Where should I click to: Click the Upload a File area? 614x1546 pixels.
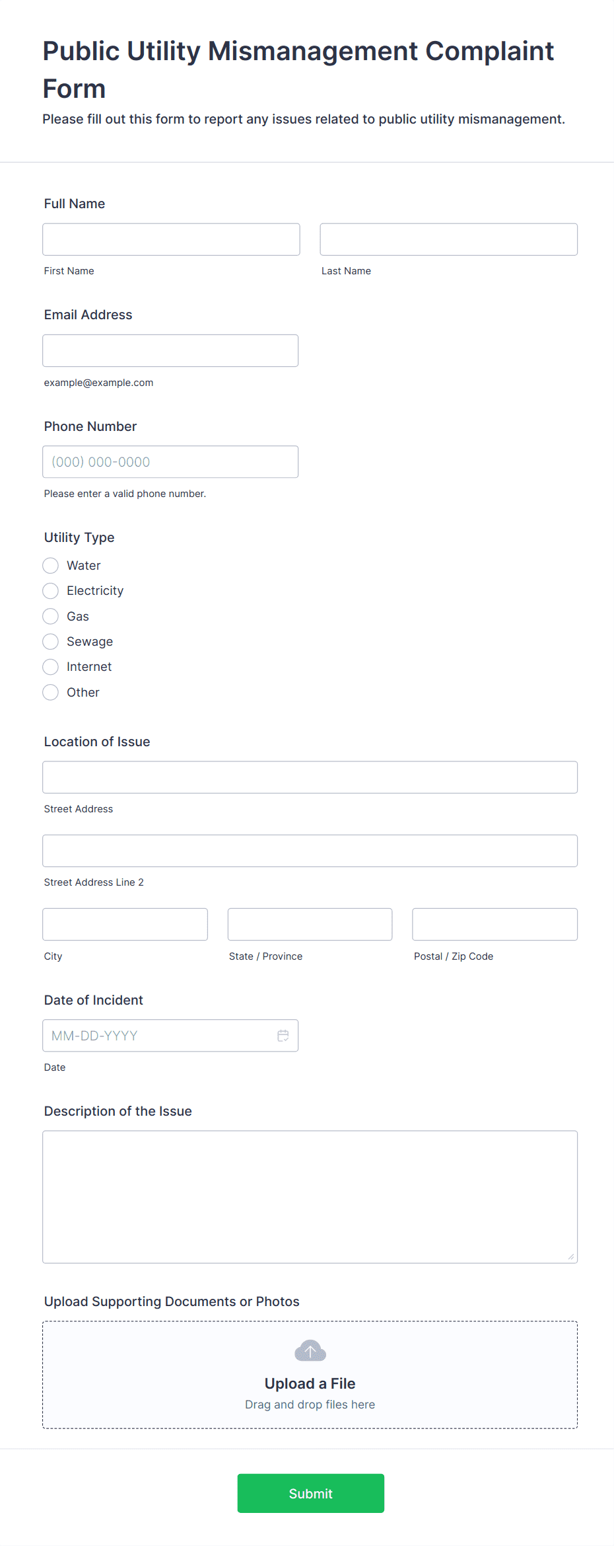point(310,1383)
